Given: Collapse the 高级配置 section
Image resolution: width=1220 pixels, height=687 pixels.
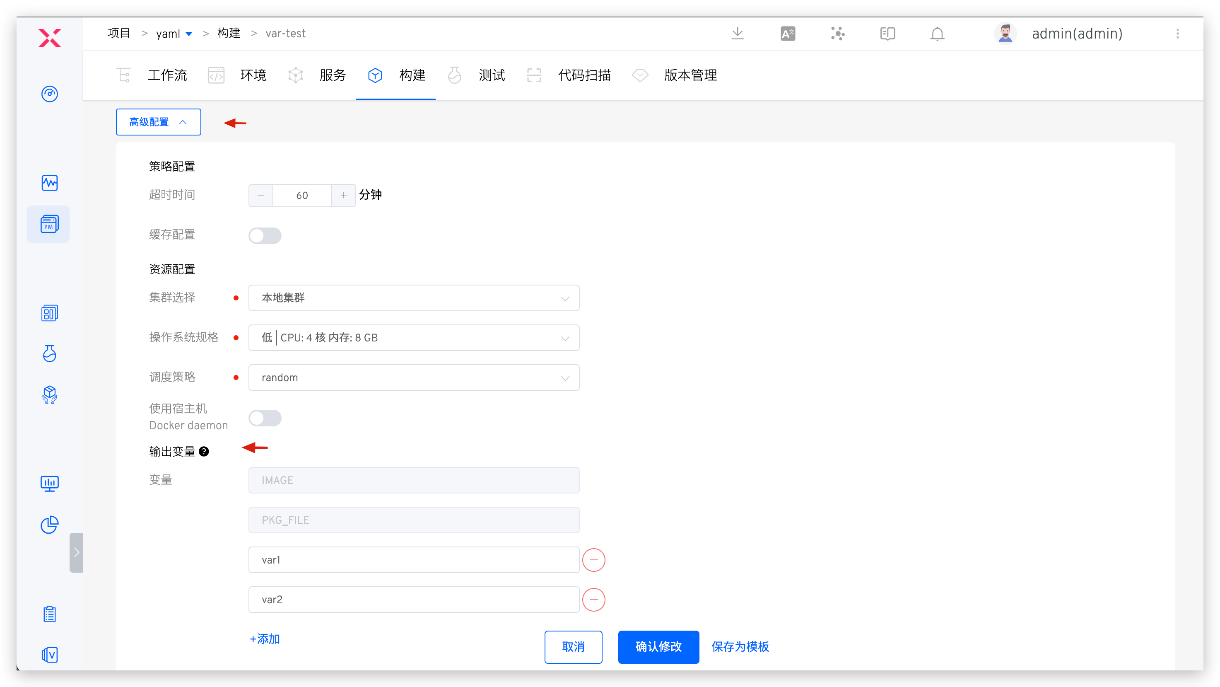Looking at the screenshot, I should pyautogui.click(x=158, y=122).
